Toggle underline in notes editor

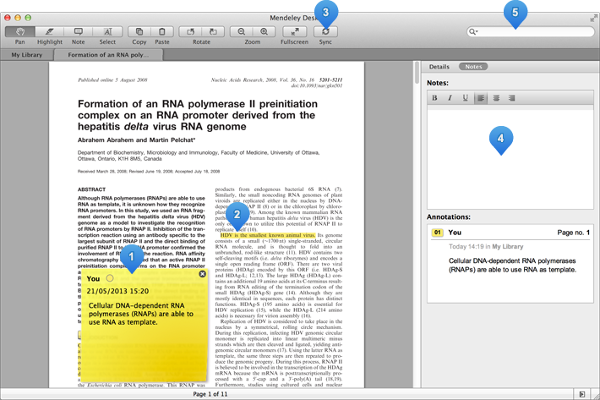tap(466, 98)
